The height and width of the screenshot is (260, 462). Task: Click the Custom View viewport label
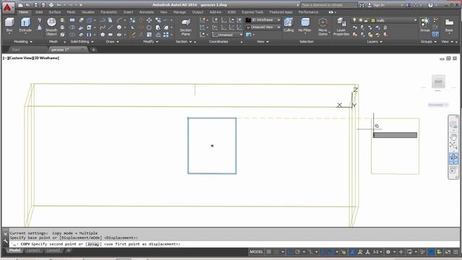[20, 58]
